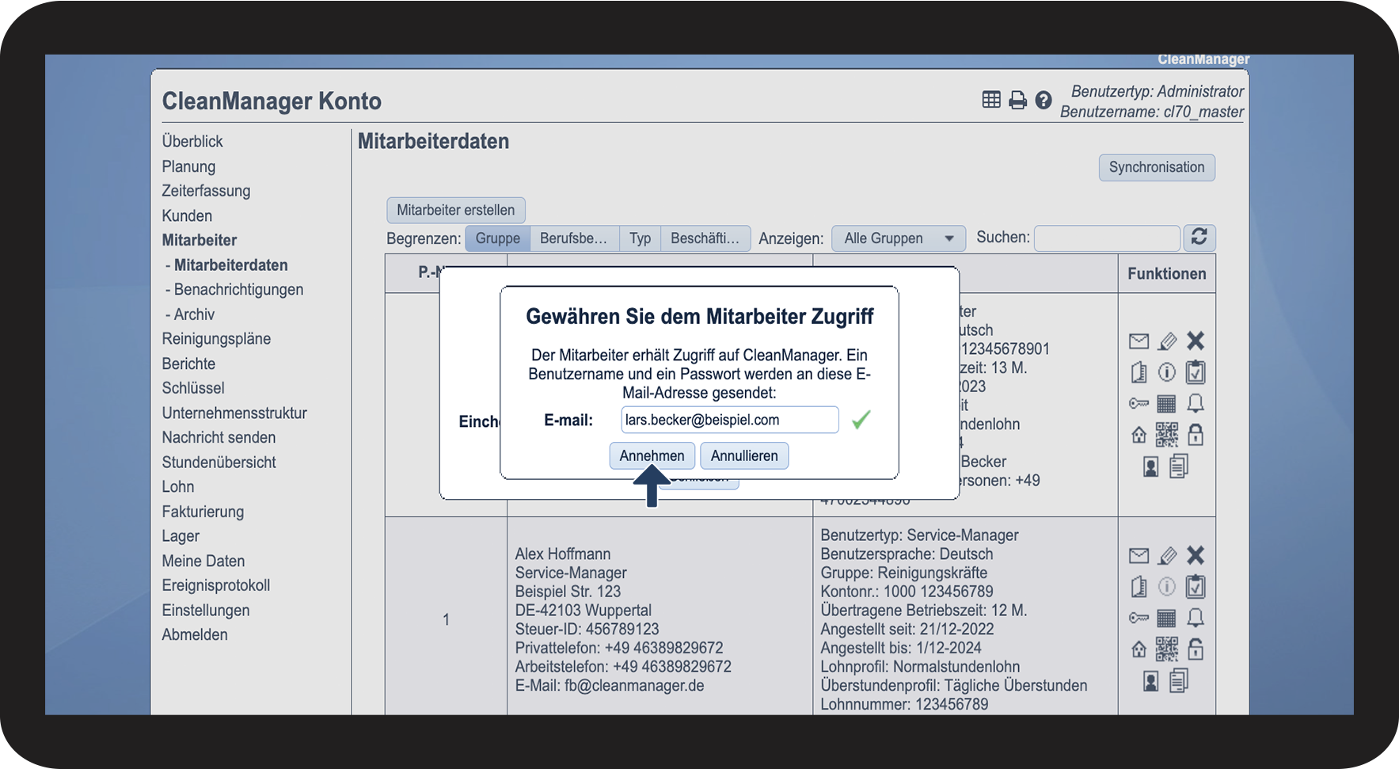This screenshot has width=1399, height=769.
Task: Go to Zeiterfassung in sidebar
Action: click(206, 191)
